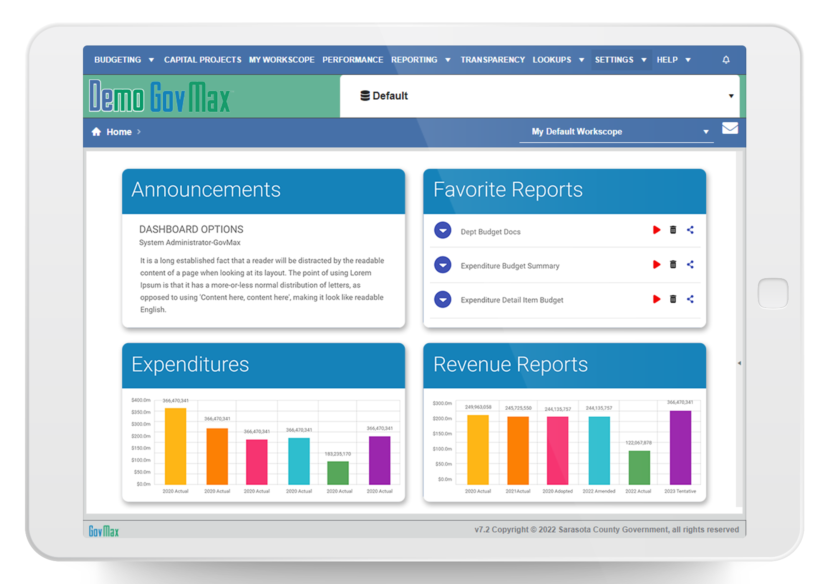Image resolution: width=826 pixels, height=584 pixels.
Task: Click the GovMax logo in the footer
Action: point(103,530)
